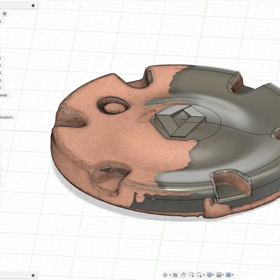Viewport: 280px width, 280px height.
Task: Select the Pan hand tool
Action: (183, 275)
